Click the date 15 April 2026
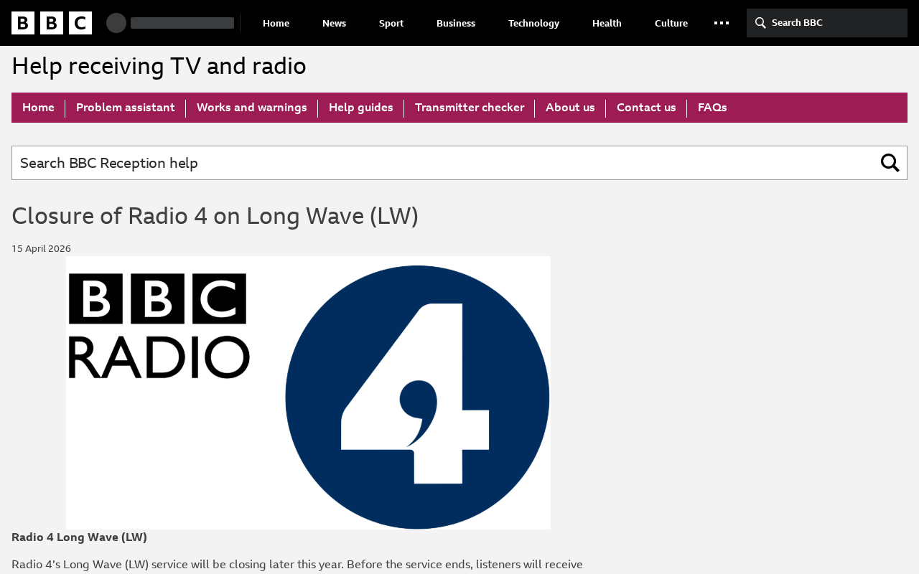The height and width of the screenshot is (574, 919). pyautogui.click(x=41, y=249)
